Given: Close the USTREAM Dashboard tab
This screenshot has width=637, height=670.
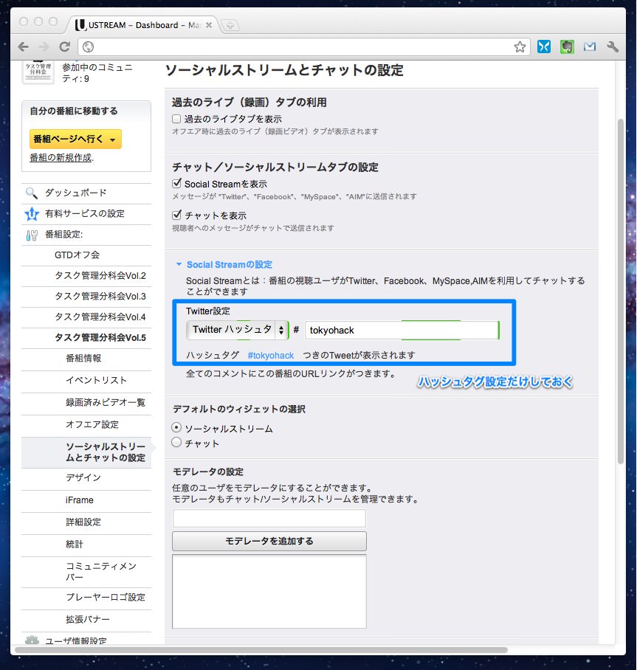Looking at the screenshot, I should [x=209, y=25].
